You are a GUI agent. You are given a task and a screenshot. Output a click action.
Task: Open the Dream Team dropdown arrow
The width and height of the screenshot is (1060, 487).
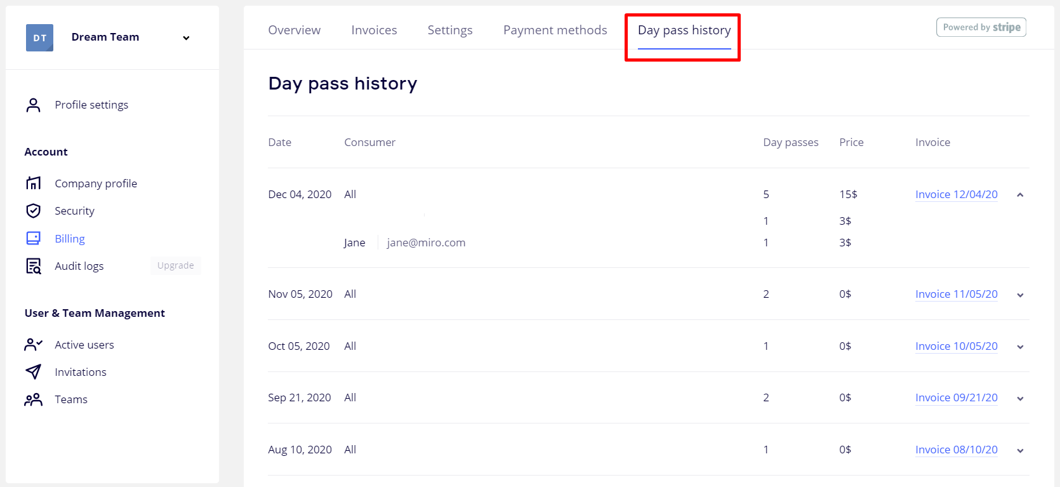pos(186,38)
